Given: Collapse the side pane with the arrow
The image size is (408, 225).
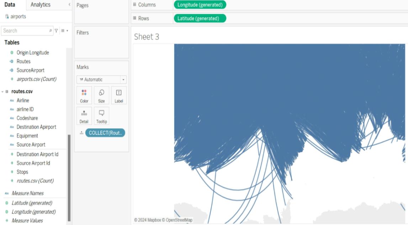Looking at the screenshot, I should [69, 5].
